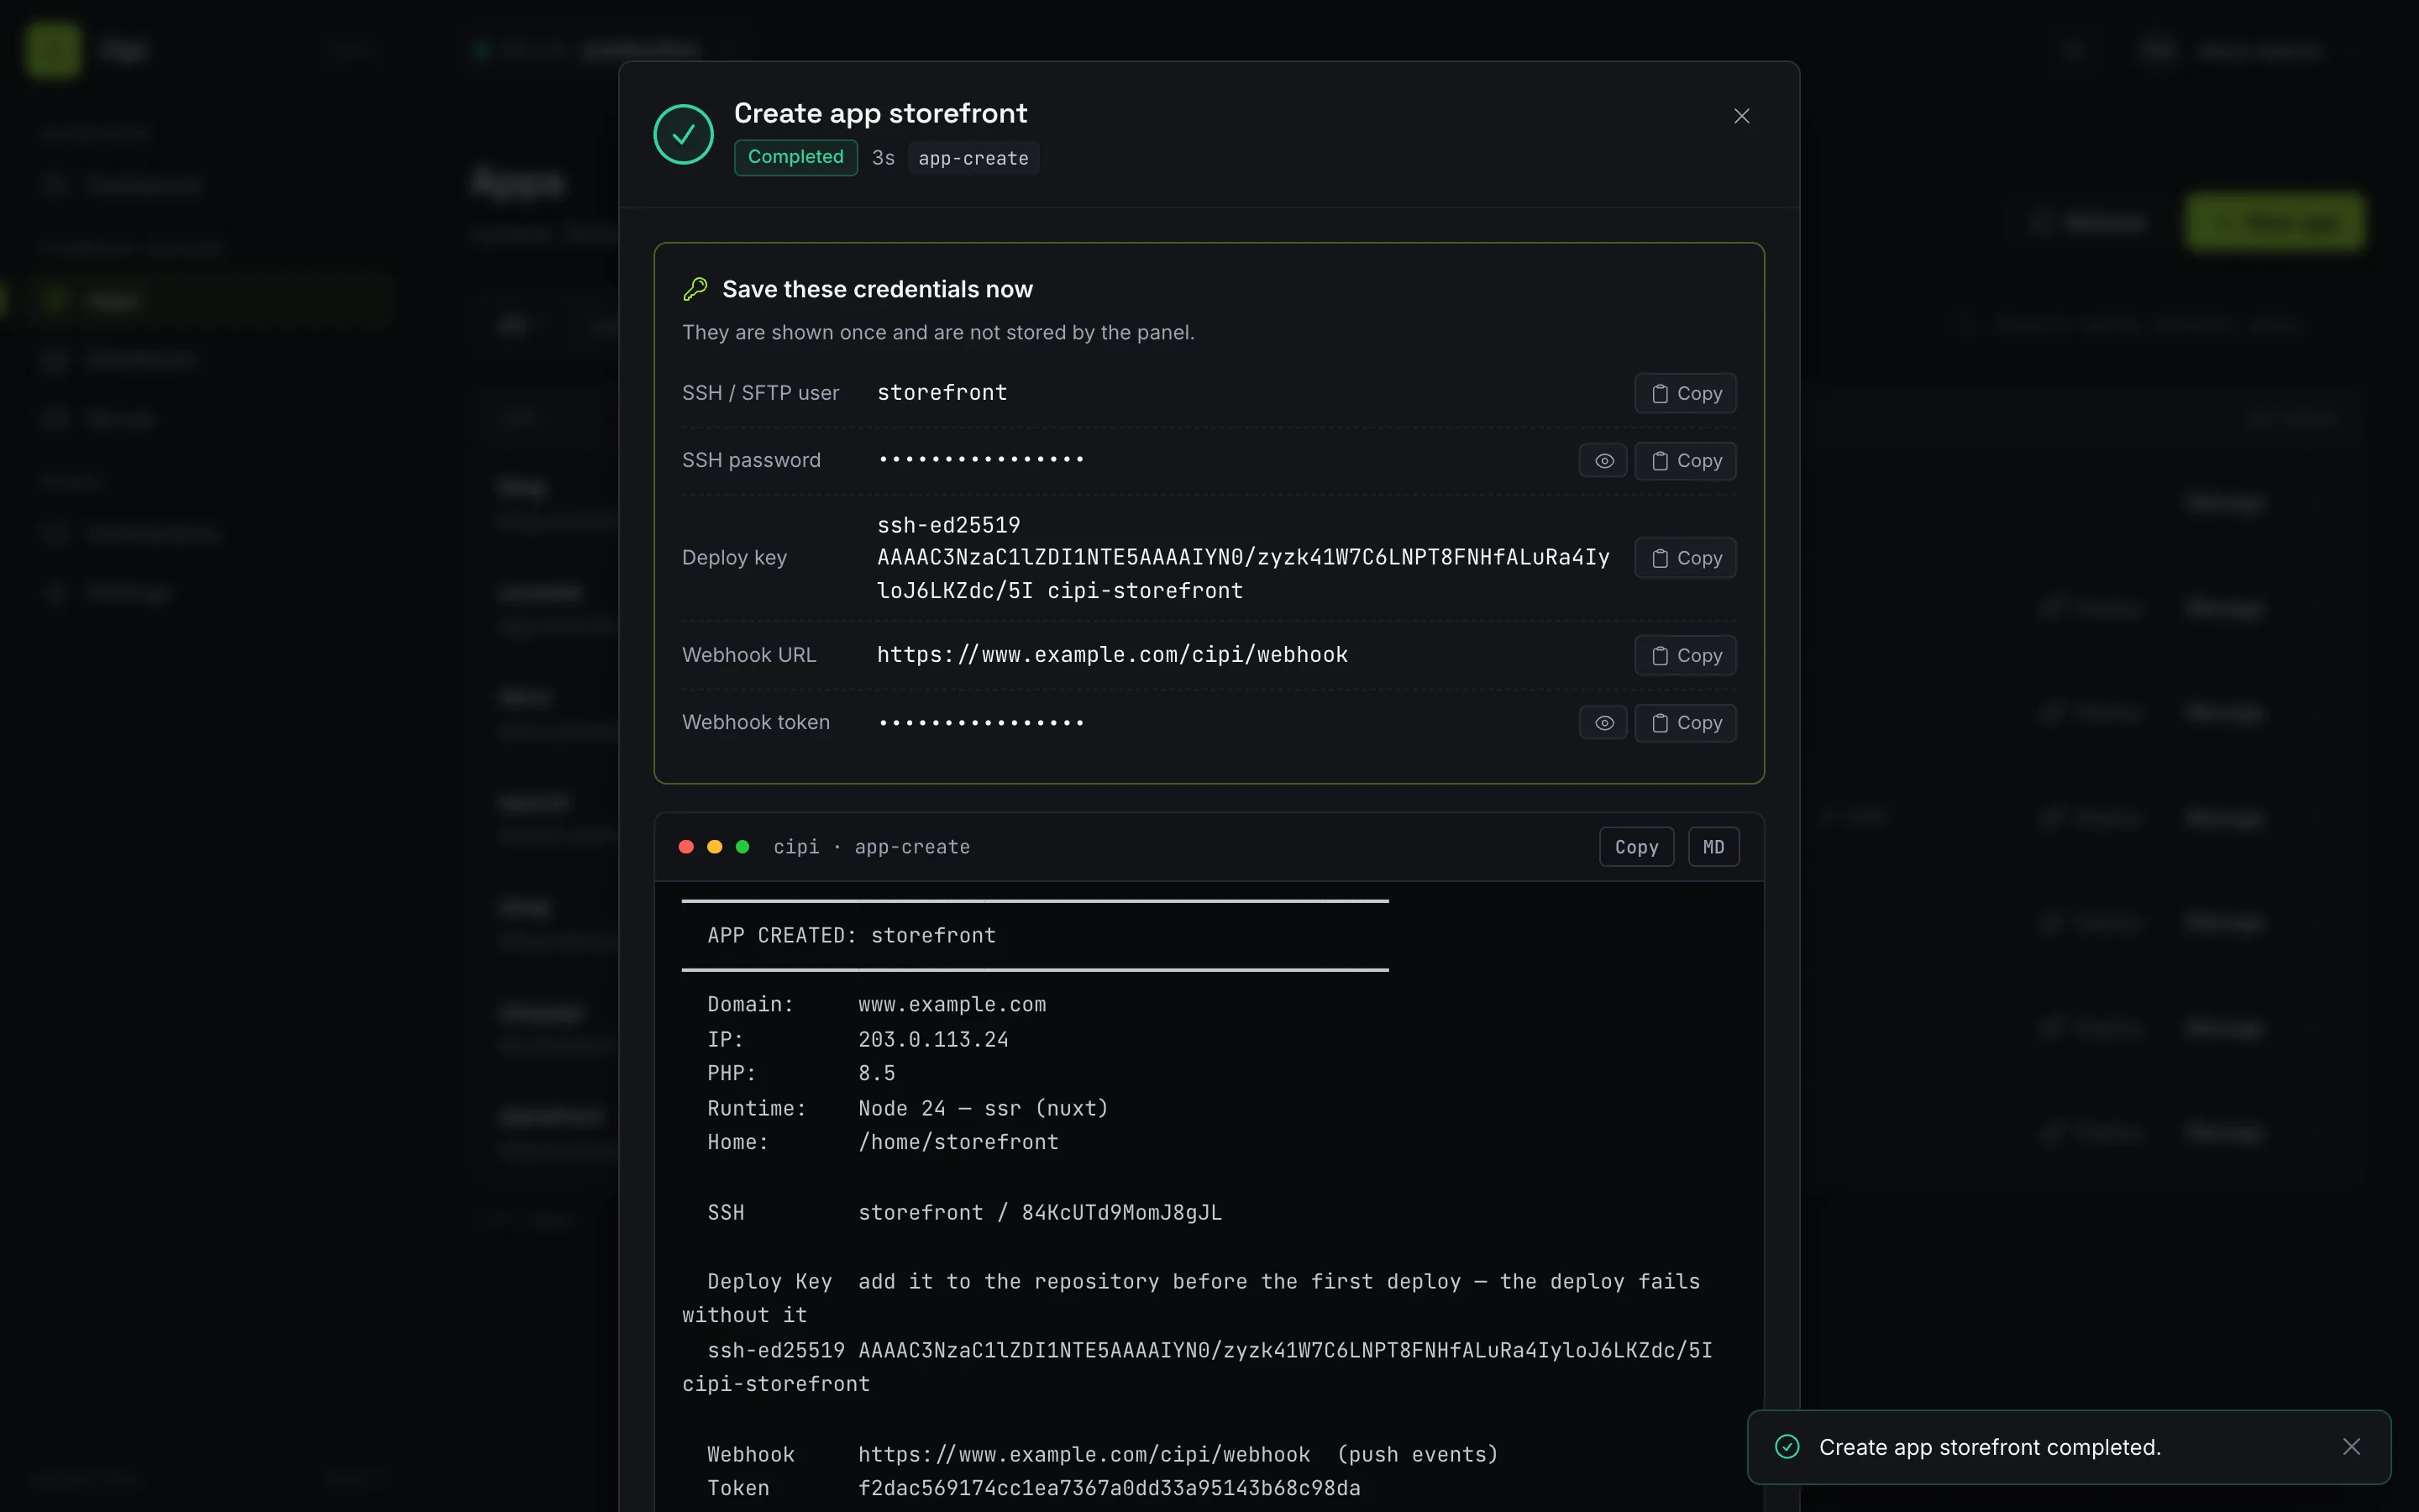Click the cipi-storefront deploy key text

tap(1145, 591)
